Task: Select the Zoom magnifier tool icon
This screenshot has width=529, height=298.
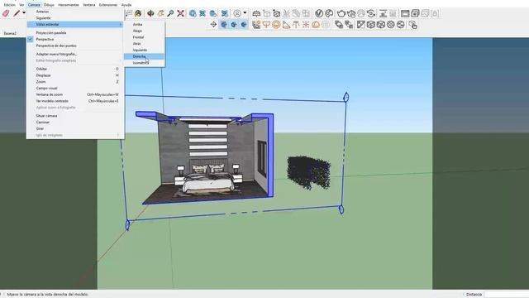Action: coord(171,13)
